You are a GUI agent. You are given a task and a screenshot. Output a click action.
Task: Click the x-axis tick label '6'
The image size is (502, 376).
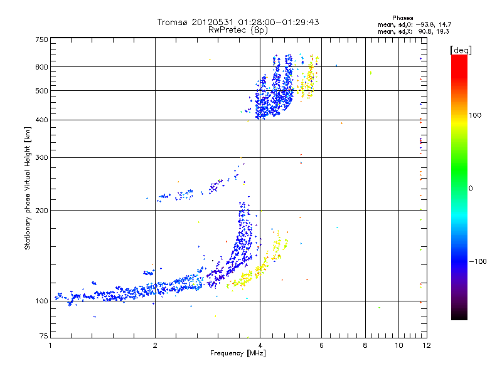point(321,345)
